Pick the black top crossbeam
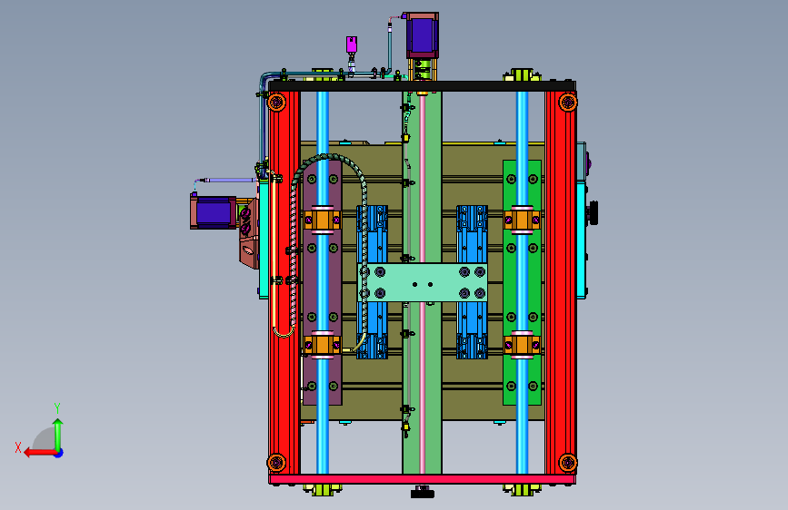This screenshot has width=788, height=510. pyautogui.click(x=422, y=86)
